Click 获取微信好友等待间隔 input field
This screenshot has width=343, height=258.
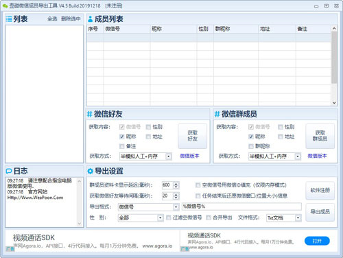click(x=167, y=196)
